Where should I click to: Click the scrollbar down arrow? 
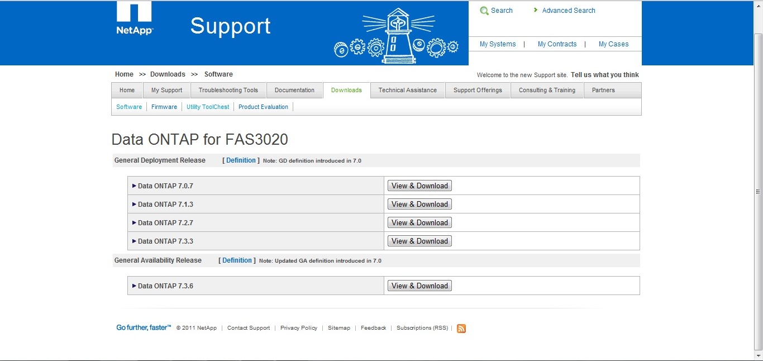[x=758, y=355]
